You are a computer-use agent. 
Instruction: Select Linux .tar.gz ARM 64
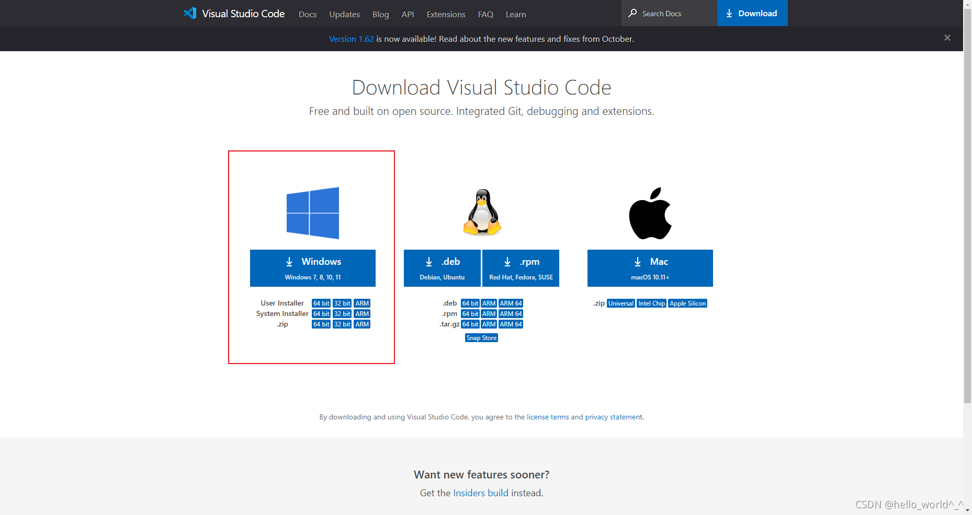click(511, 324)
